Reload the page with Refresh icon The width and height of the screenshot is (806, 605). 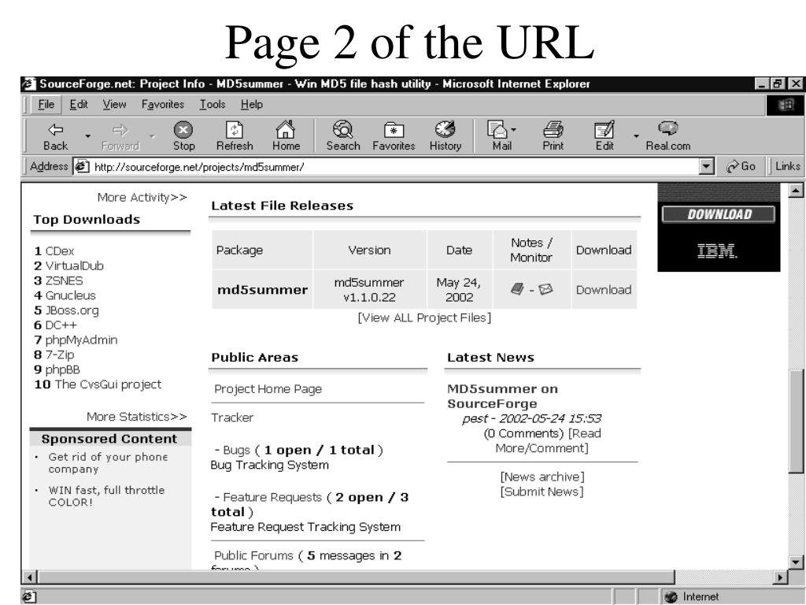[235, 136]
